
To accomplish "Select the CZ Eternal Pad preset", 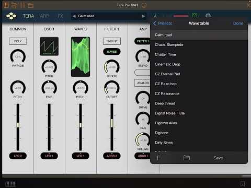I will pyautogui.click(x=199, y=74).
